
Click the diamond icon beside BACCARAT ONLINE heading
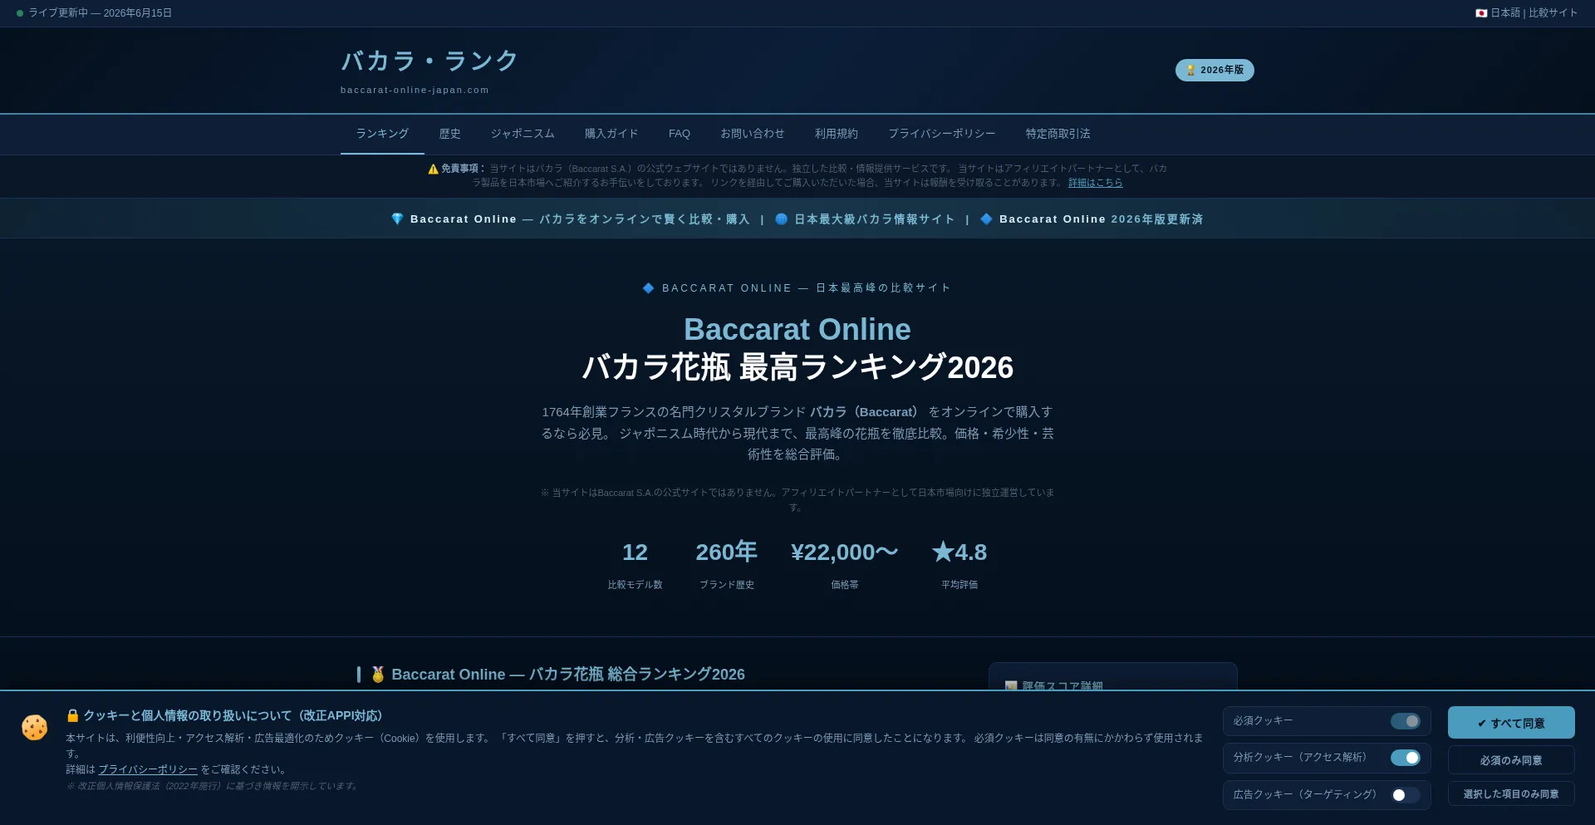(649, 288)
